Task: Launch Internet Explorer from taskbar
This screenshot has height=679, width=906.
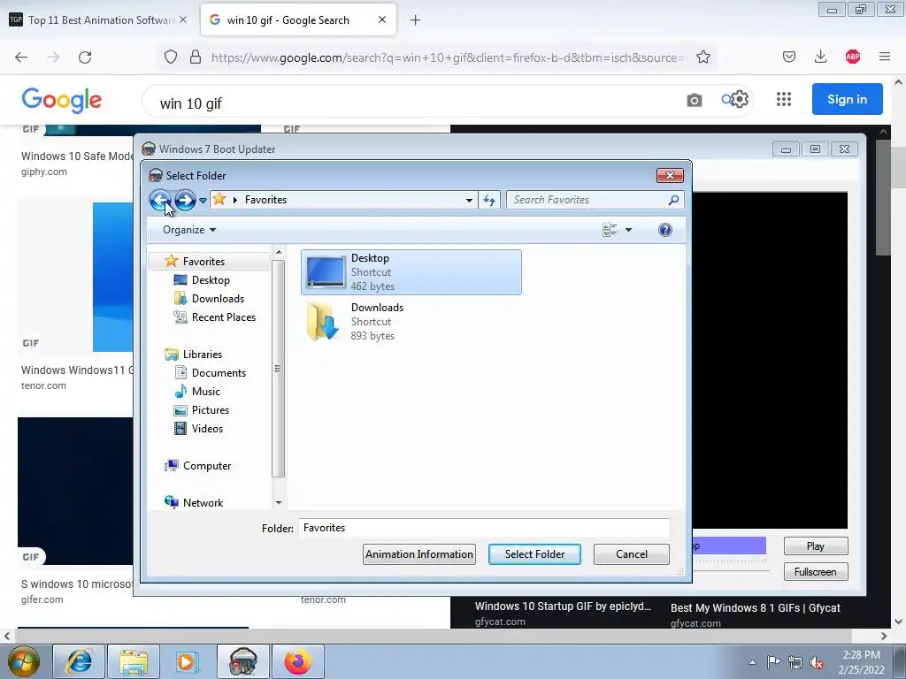Action: 79,661
